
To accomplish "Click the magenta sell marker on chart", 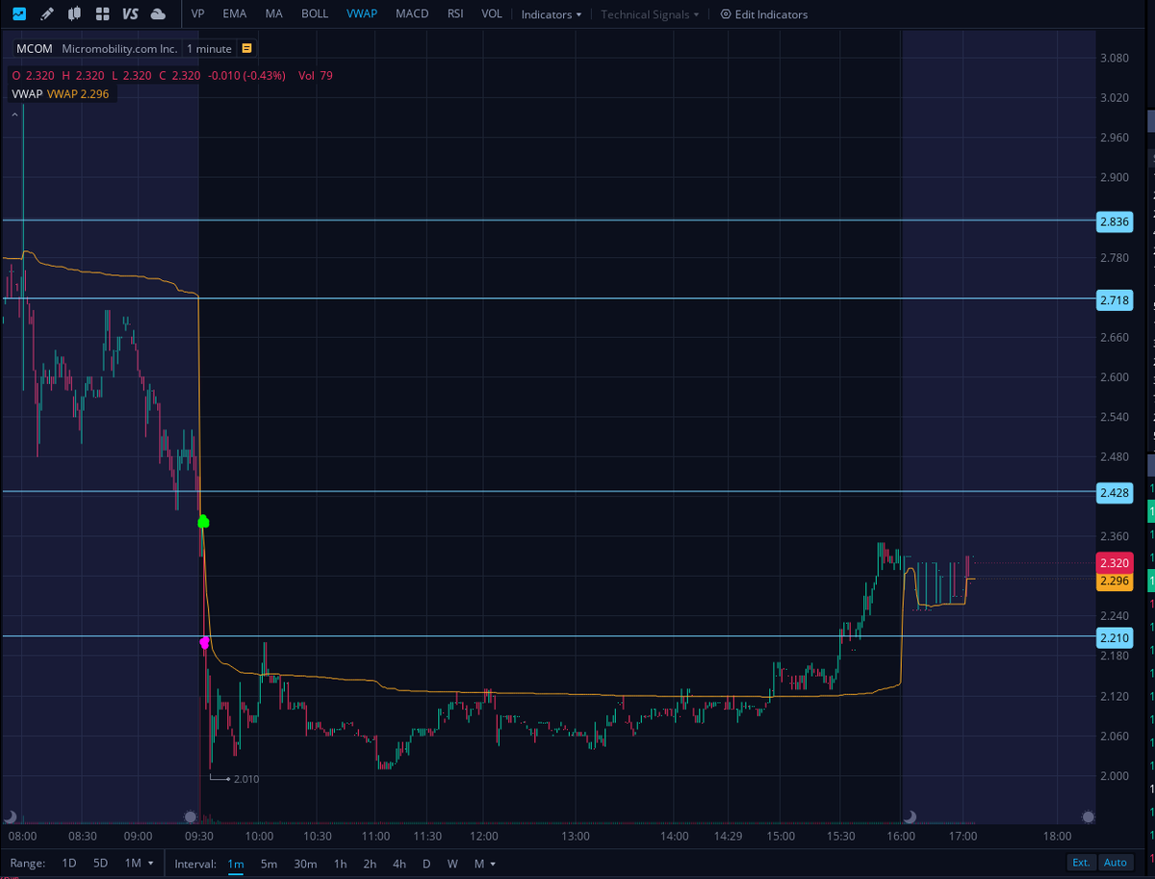I will pyautogui.click(x=204, y=642).
